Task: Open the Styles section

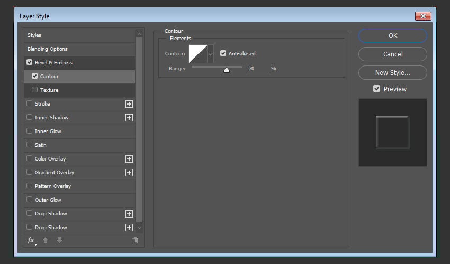Action: pyautogui.click(x=34, y=35)
